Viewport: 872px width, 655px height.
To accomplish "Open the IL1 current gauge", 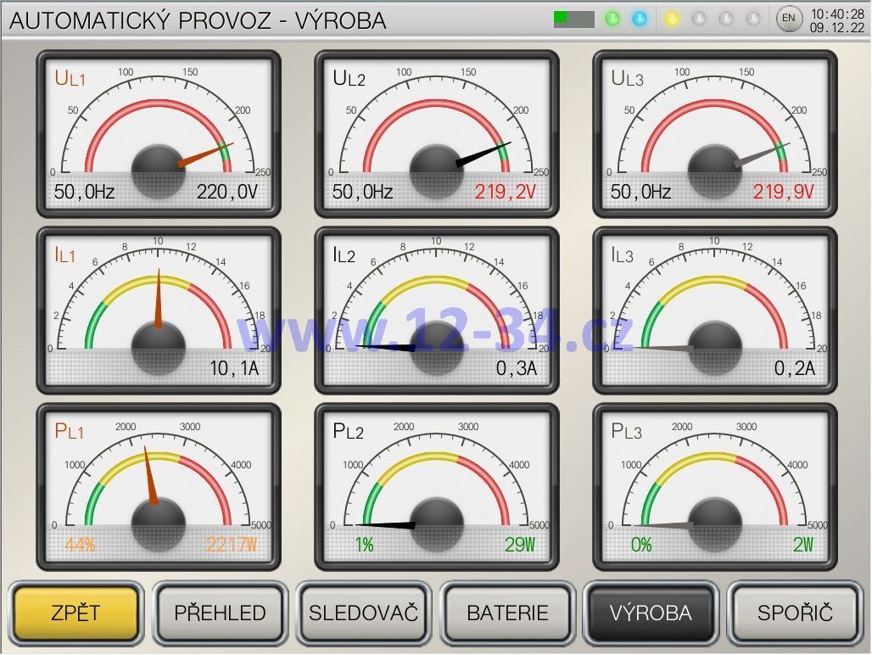I will [x=158, y=310].
